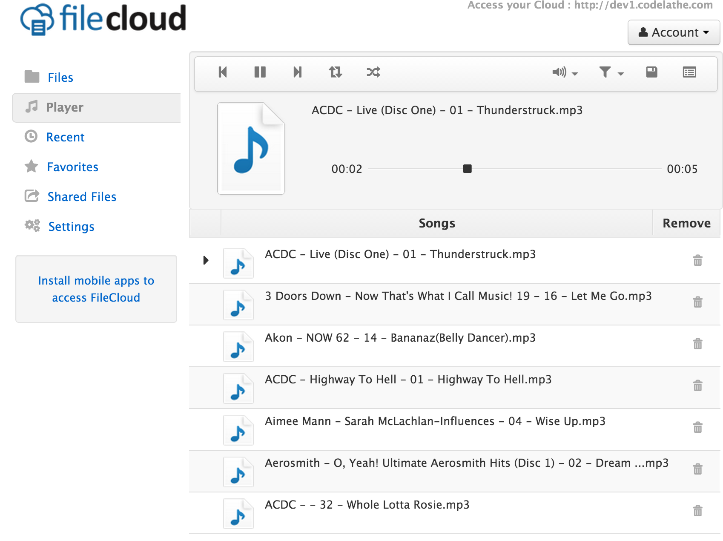The image size is (723, 541).
Task: Click the Remove column header
Action: click(686, 223)
